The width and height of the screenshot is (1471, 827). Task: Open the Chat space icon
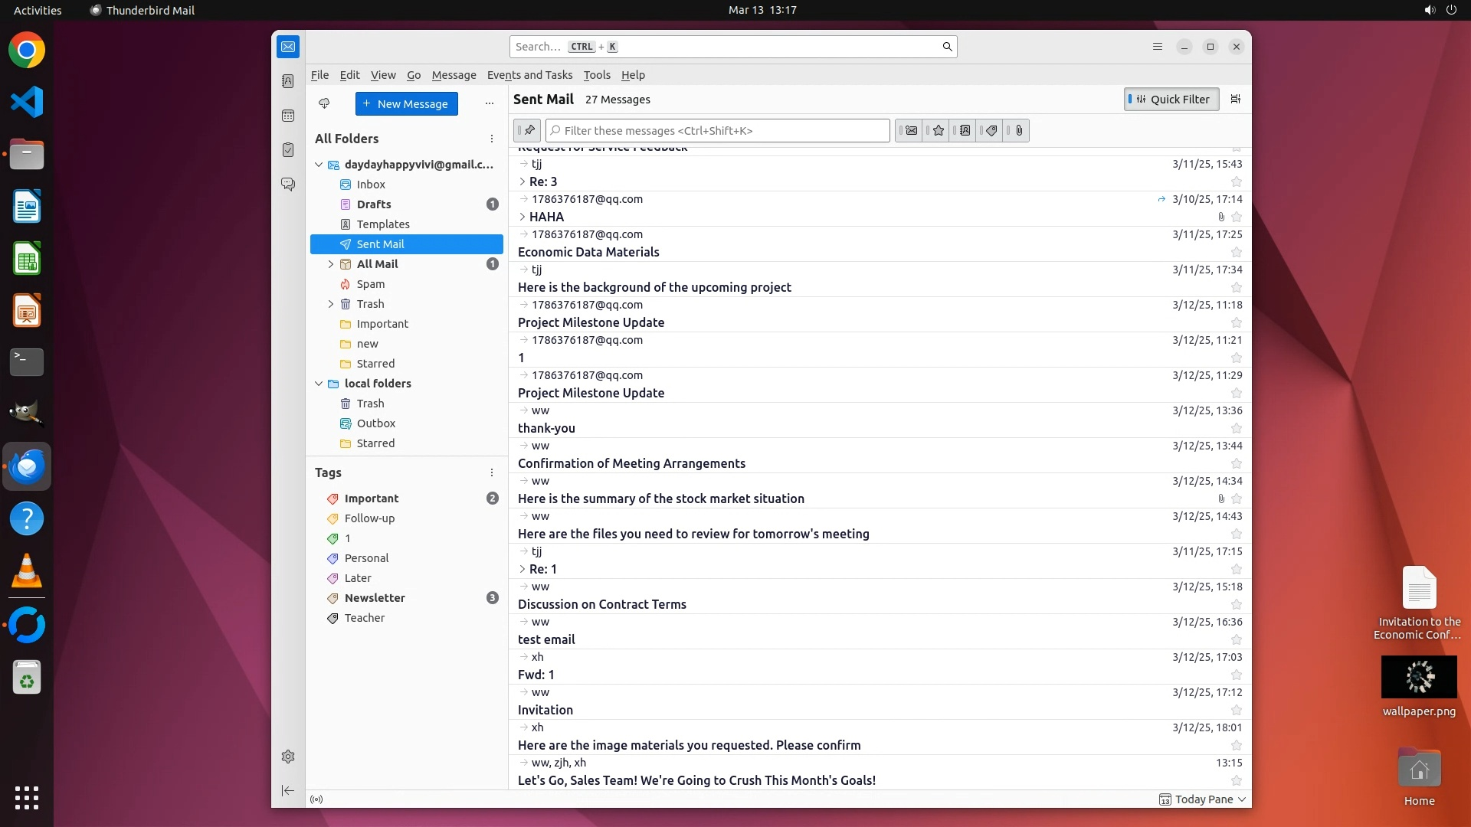(x=288, y=185)
